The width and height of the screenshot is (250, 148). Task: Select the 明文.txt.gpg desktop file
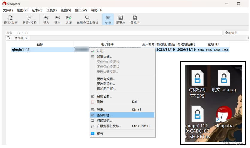tap(224, 81)
